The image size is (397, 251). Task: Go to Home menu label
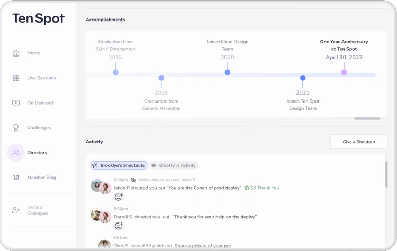click(x=33, y=53)
